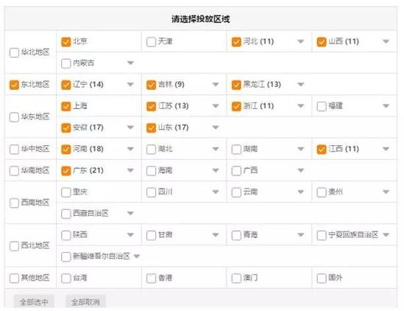This screenshot has width=404, height=311.
Task: Check the 西北地区 region checkbox
Action: coord(14,246)
